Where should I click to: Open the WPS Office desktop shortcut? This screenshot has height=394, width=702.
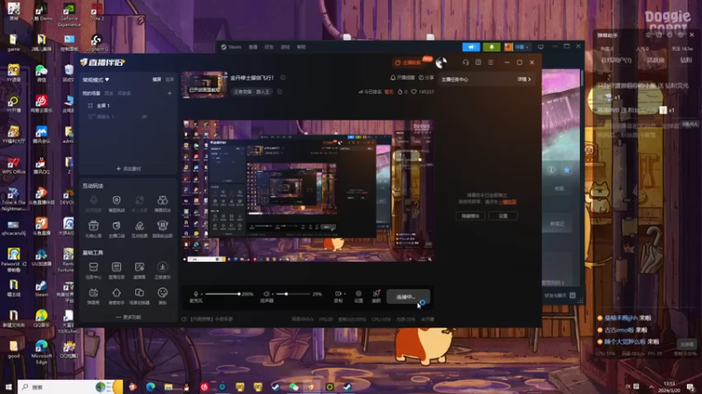click(13, 165)
